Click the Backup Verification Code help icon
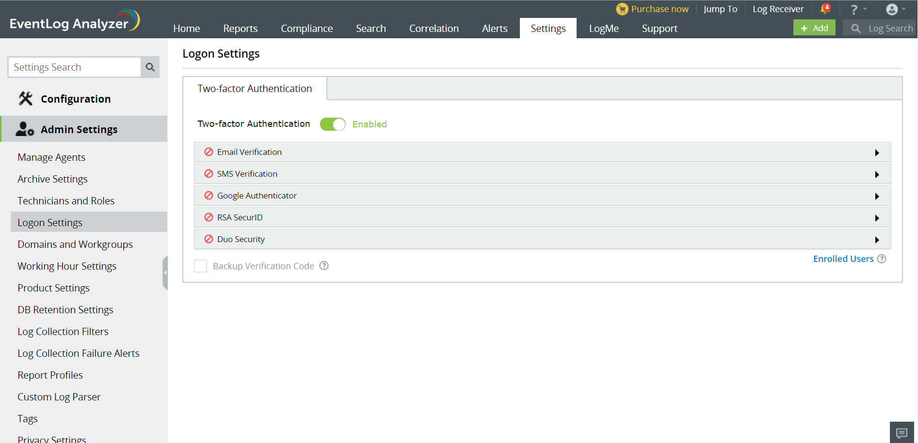The width and height of the screenshot is (918, 443). click(x=324, y=266)
